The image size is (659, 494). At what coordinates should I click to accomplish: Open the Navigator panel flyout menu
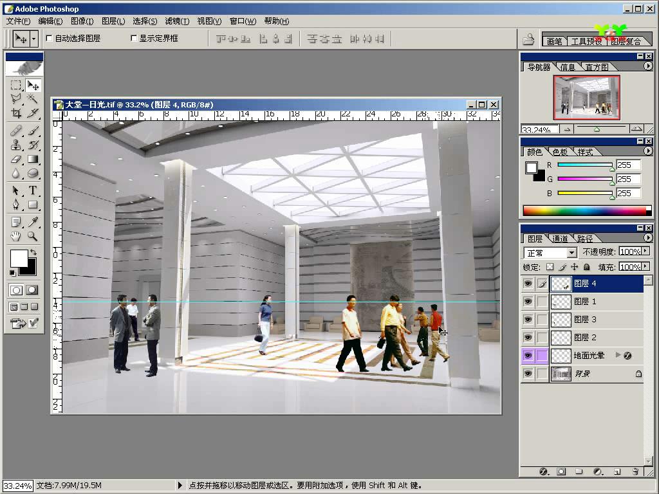tap(647, 66)
